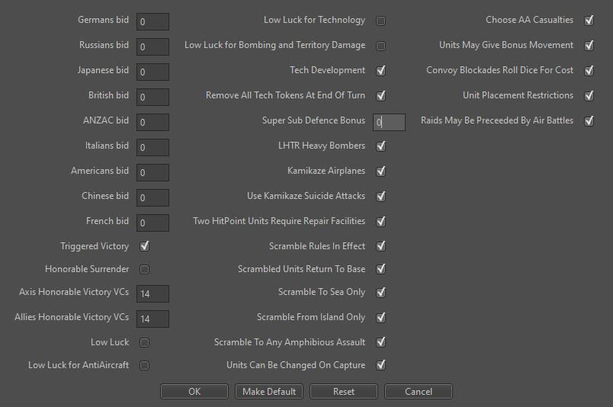Toggle Convoy Blockades Roll Dice For Cost
This screenshot has height=407, width=613.
point(589,71)
